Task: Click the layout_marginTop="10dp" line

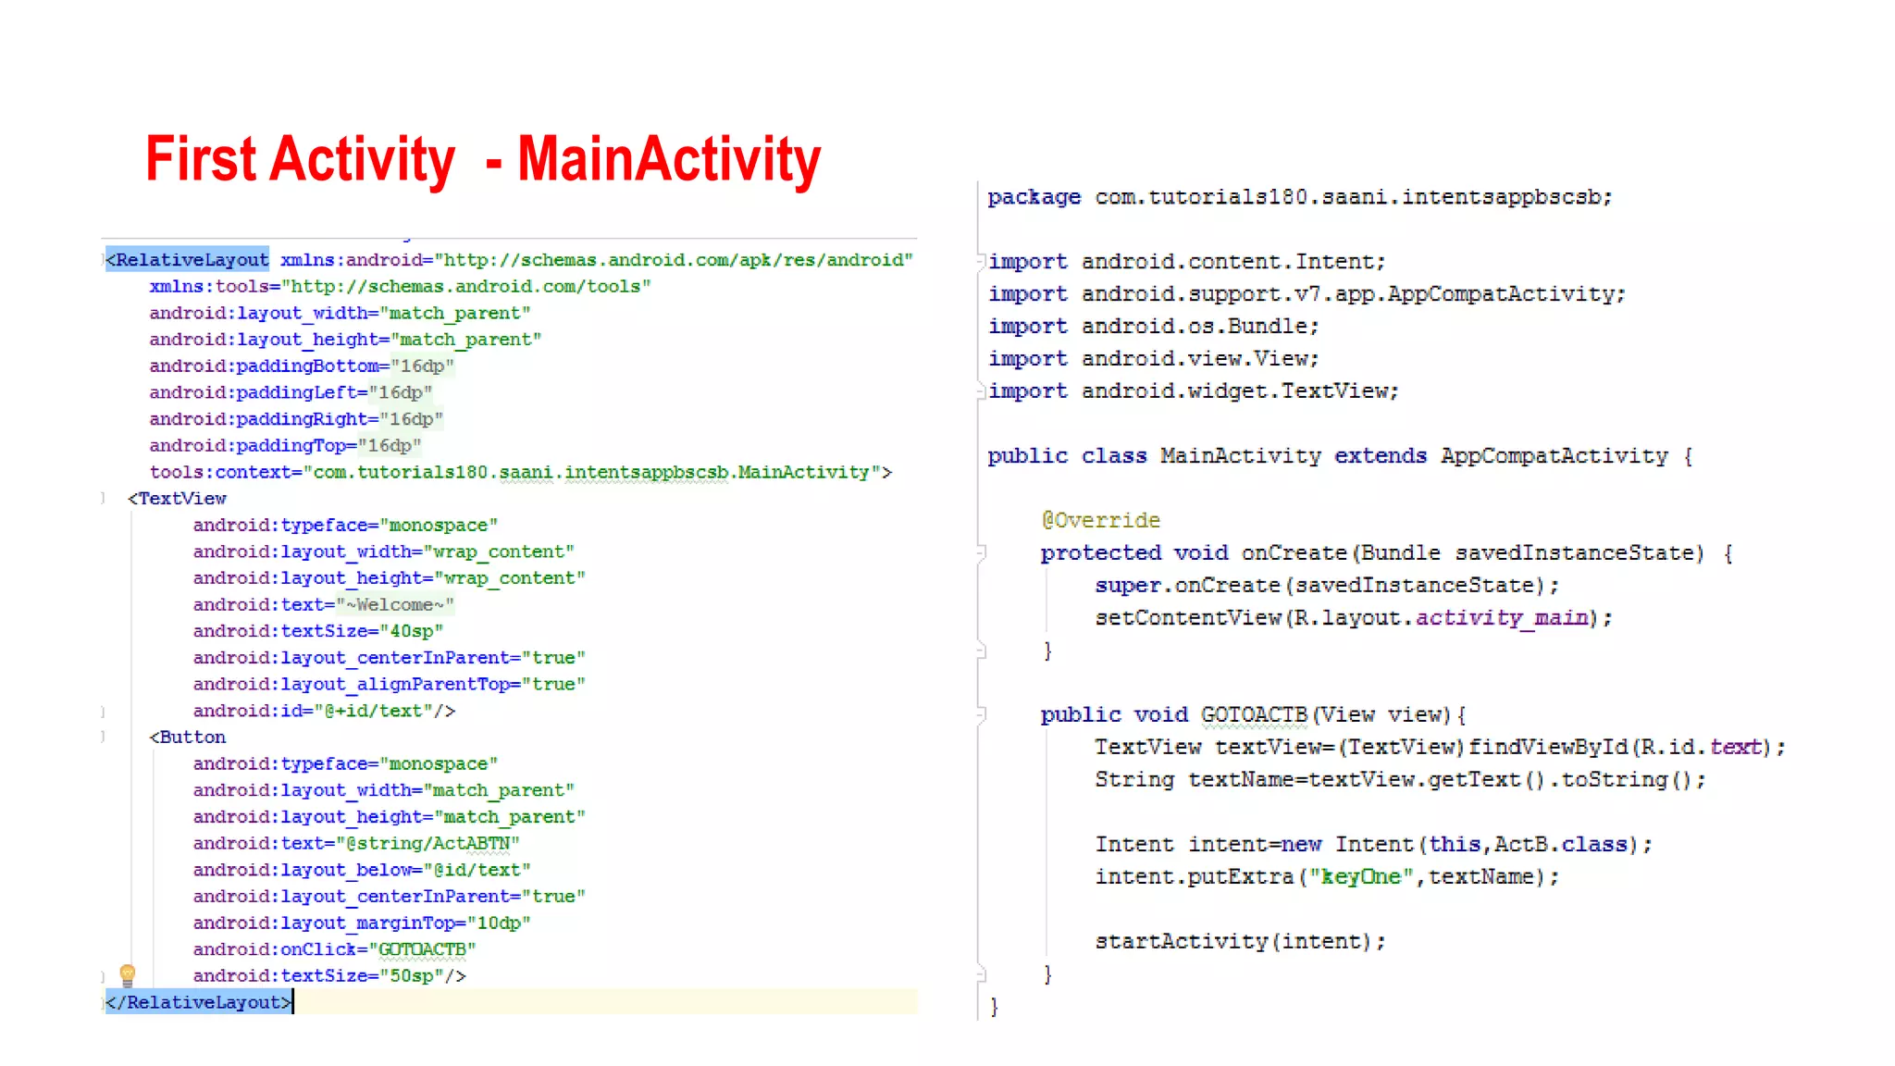Action: [x=362, y=923]
